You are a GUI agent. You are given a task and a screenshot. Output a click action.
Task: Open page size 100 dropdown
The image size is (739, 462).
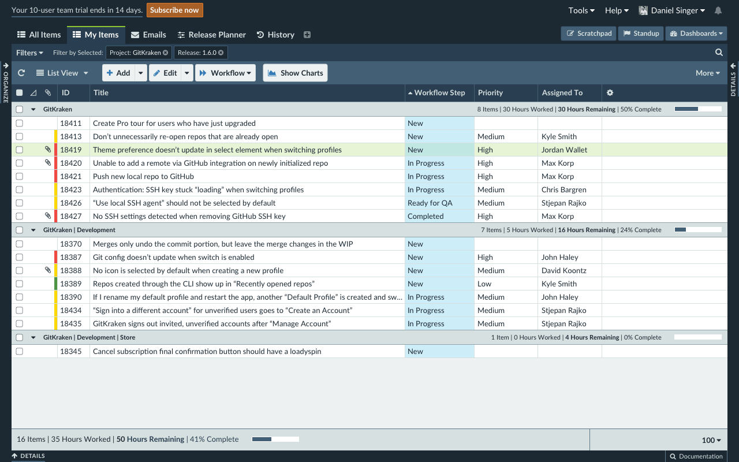711,440
